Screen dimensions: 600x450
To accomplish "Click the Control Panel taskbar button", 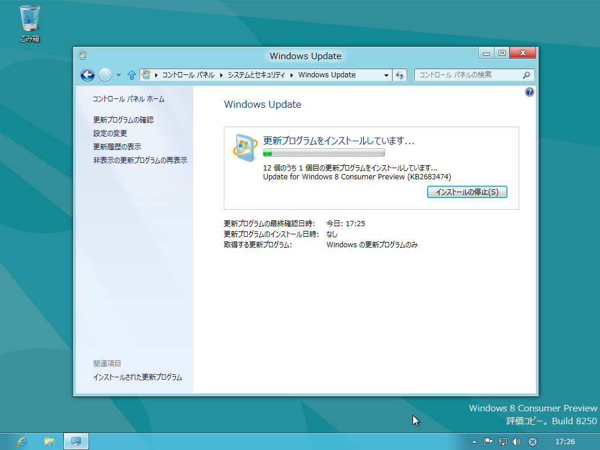I will pyautogui.click(x=76, y=442).
